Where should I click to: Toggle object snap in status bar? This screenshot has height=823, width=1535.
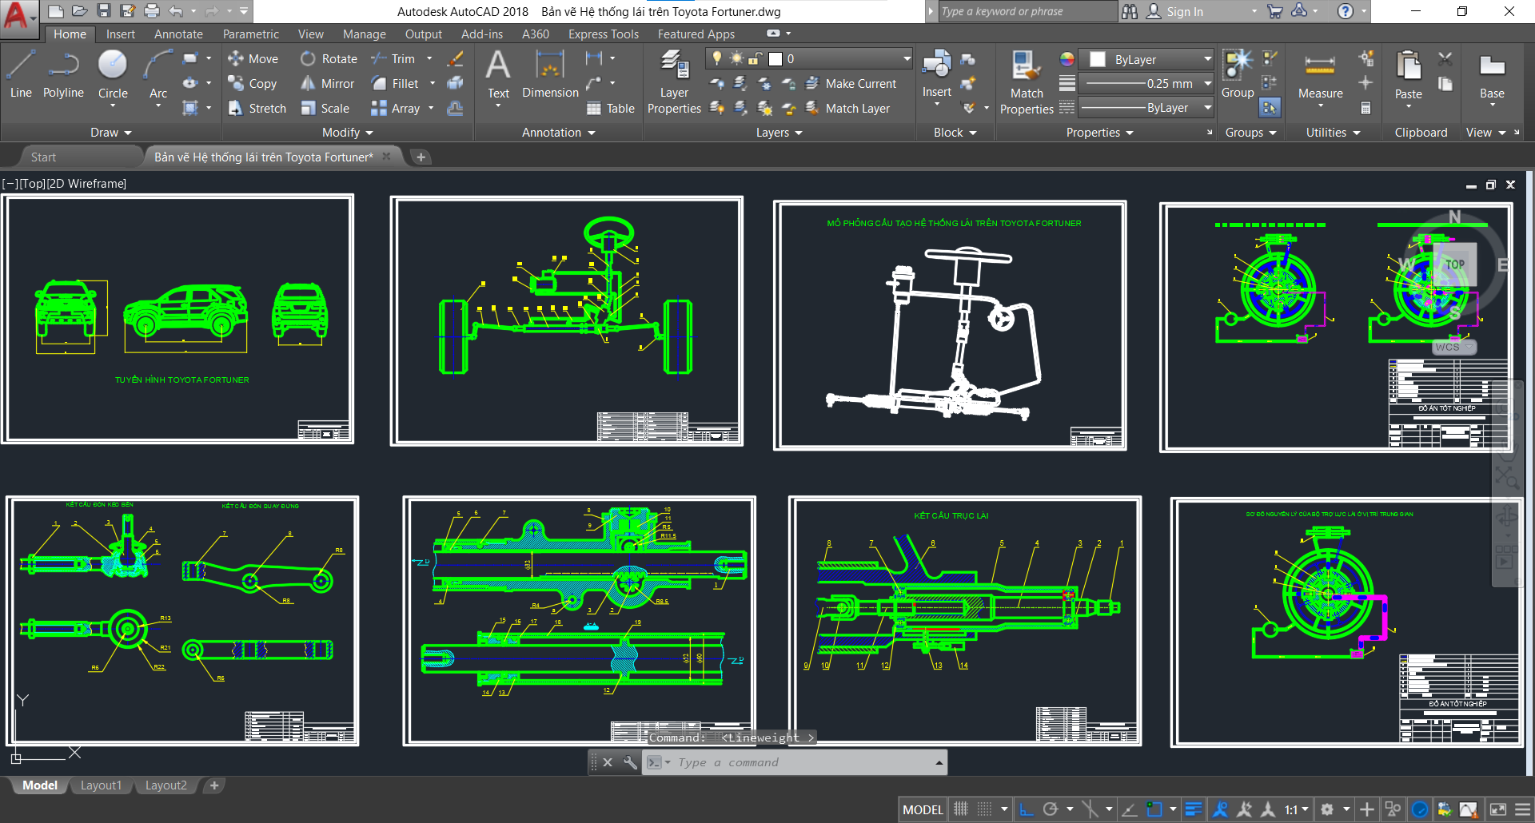pyautogui.click(x=1154, y=809)
